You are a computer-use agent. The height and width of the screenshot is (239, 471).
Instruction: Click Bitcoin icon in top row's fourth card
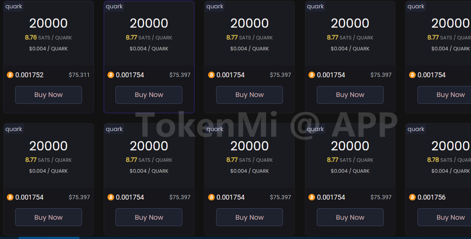tap(312, 75)
